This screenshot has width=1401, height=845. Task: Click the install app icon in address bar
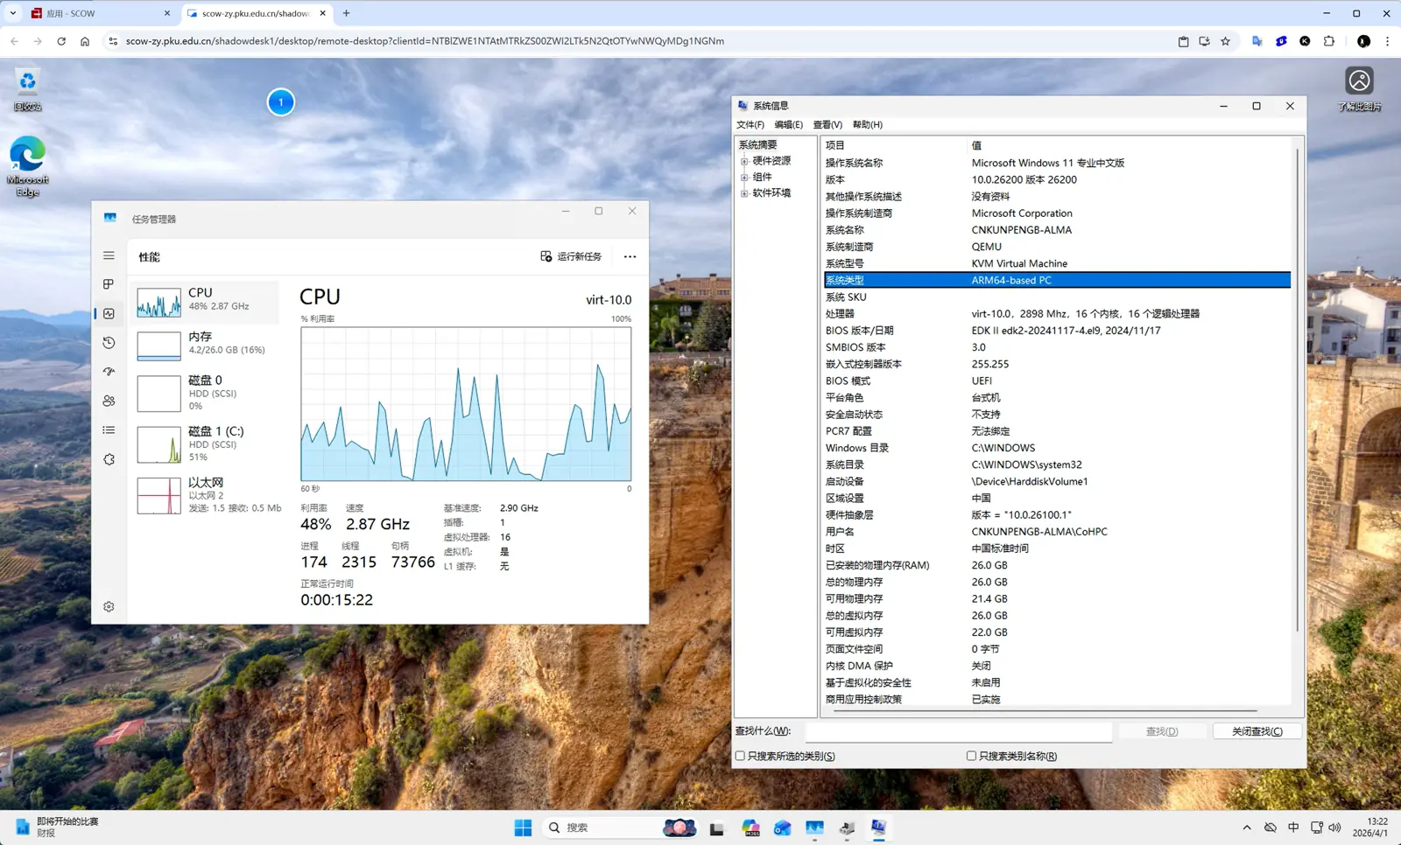point(1204,41)
